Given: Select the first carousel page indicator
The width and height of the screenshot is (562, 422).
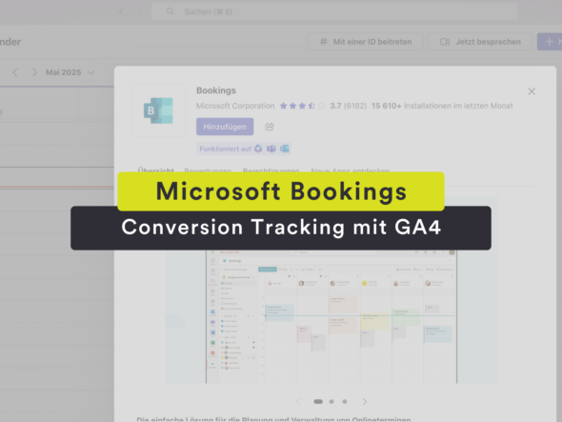Looking at the screenshot, I should click(x=318, y=402).
